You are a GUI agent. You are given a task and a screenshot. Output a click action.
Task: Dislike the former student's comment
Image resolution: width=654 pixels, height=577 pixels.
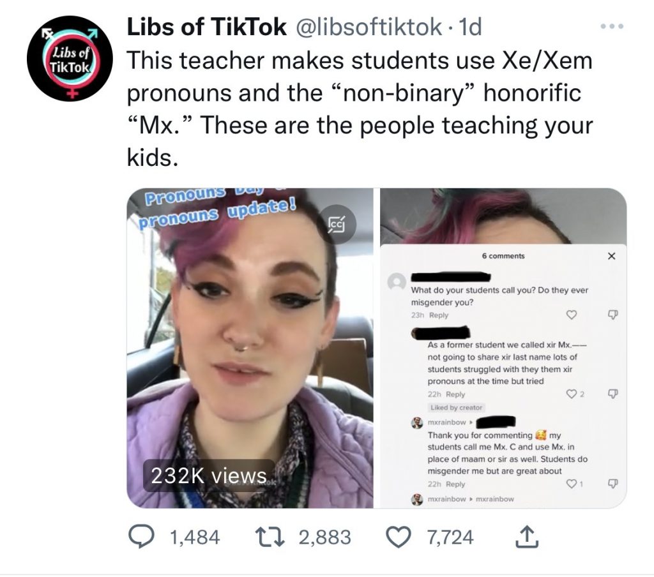pyautogui.click(x=612, y=394)
